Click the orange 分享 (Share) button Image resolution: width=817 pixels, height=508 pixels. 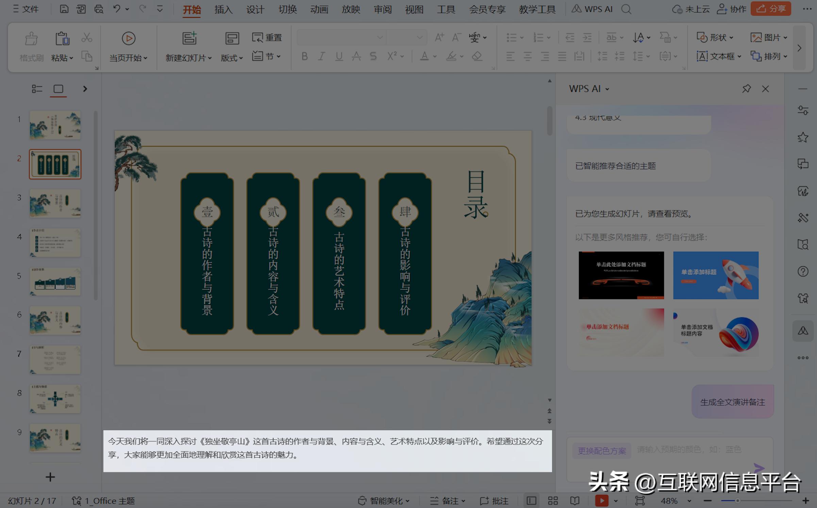(x=771, y=9)
